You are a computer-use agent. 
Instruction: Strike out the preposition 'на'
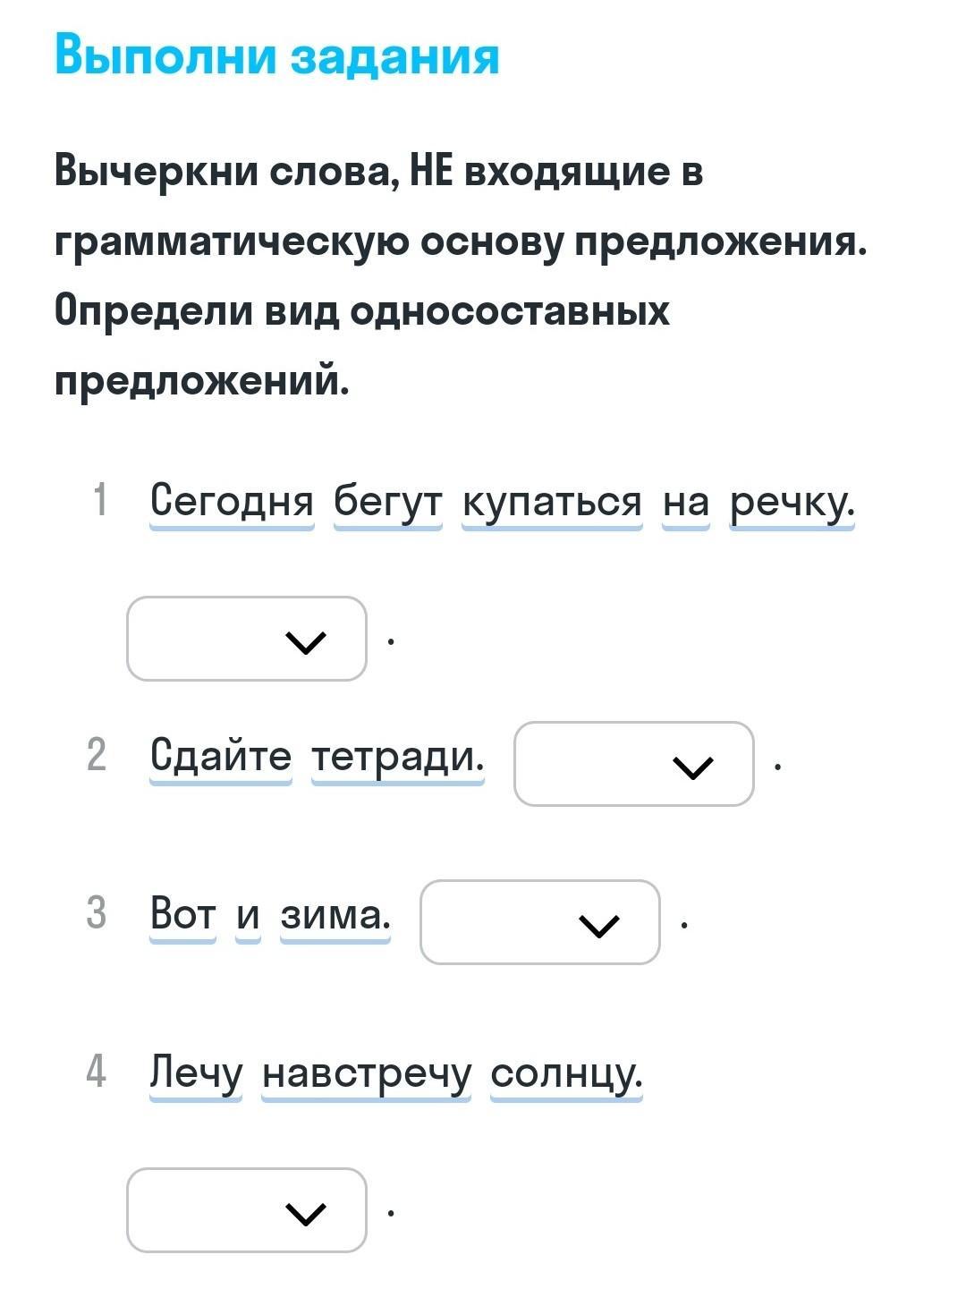click(685, 501)
